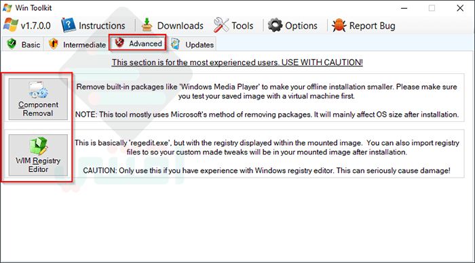
Task: Click the 'regedit.exe' description text
Action: coord(267,147)
